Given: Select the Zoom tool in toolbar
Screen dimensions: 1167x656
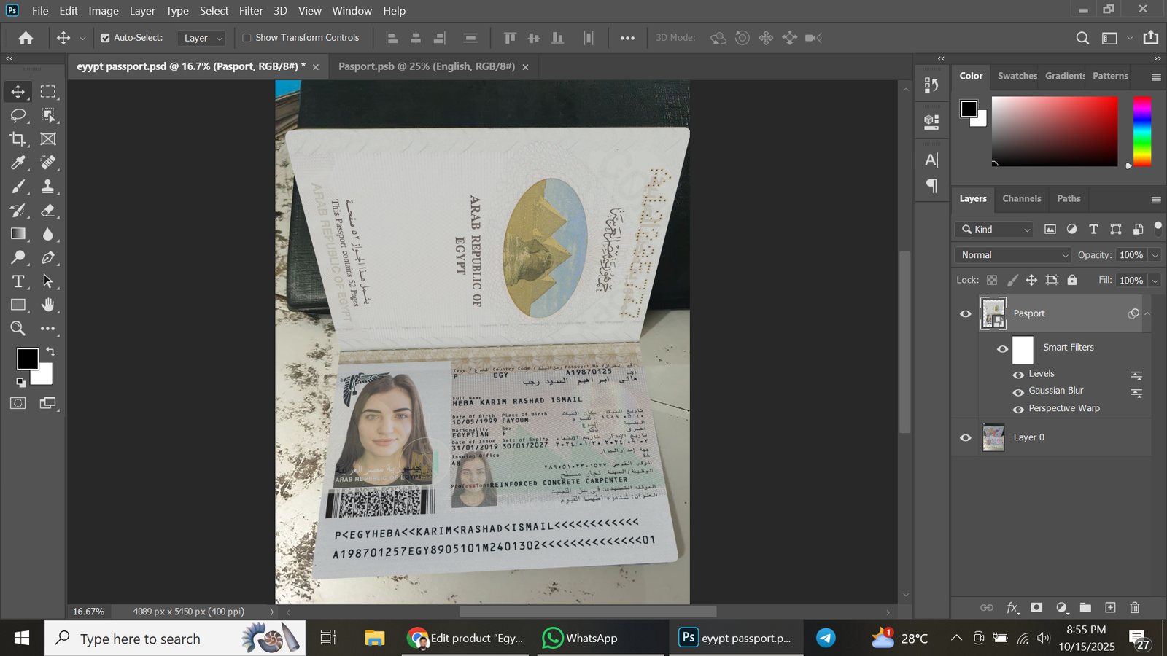Looking at the screenshot, I should 18,329.
